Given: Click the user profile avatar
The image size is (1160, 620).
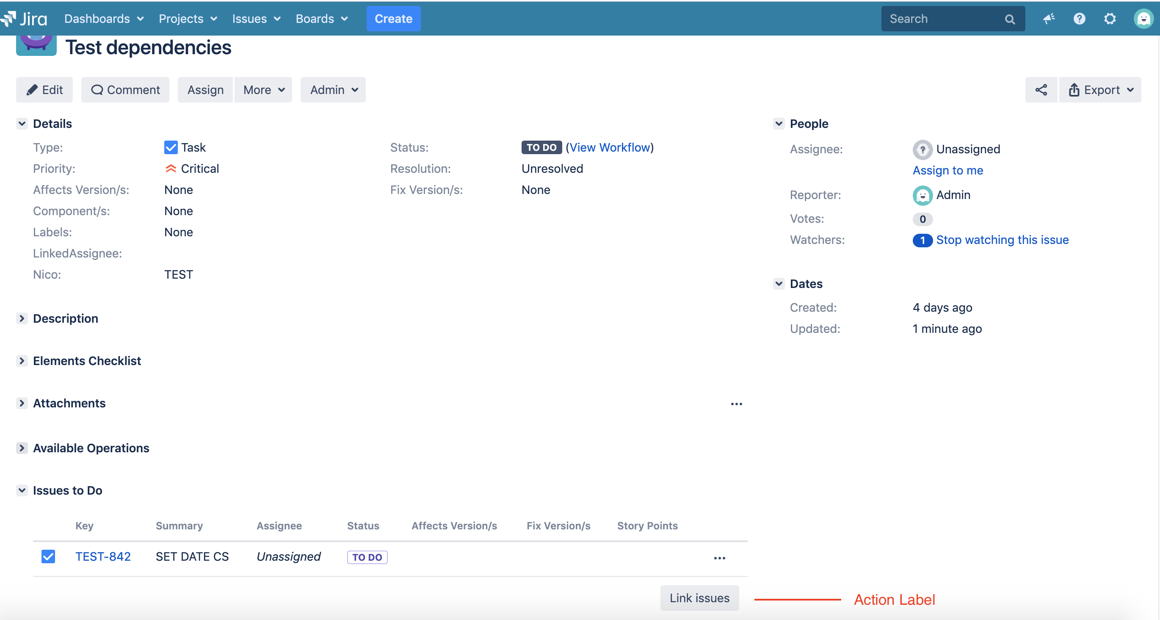Looking at the screenshot, I should pos(1143,19).
